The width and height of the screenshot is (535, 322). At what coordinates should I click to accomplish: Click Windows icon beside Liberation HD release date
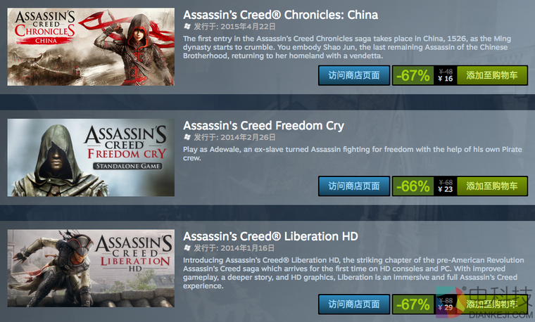(187, 248)
